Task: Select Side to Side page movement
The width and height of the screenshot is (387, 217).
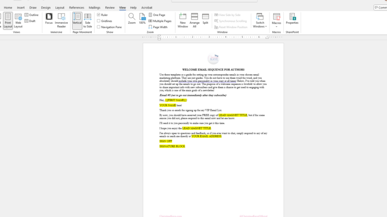Action: coord(88,21)
